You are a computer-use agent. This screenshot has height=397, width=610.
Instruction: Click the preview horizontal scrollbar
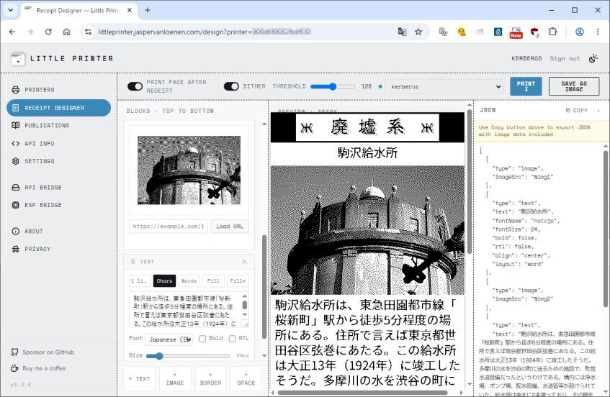pyautogui.click(x=362, y=393)
